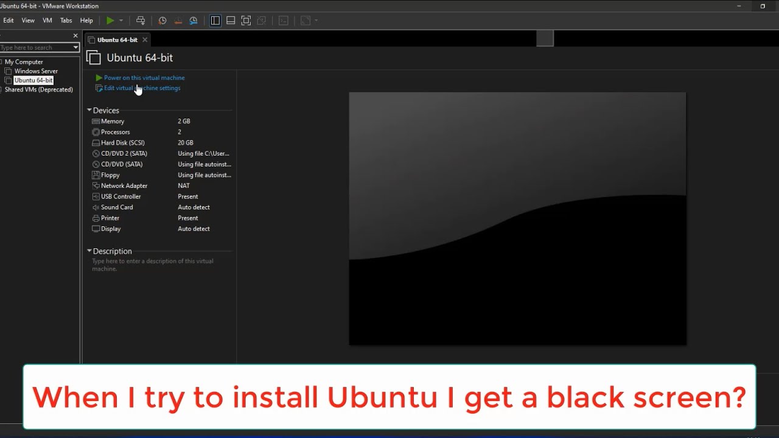
Task: Click the green play icon beside Power on
Action: pyautogui.click(x=99, y=78)
